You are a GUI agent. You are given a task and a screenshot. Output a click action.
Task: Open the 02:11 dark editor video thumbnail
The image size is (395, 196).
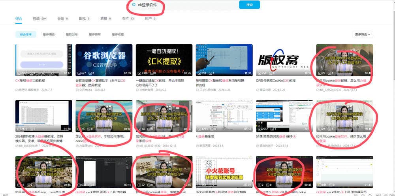[x=104, y=172]
